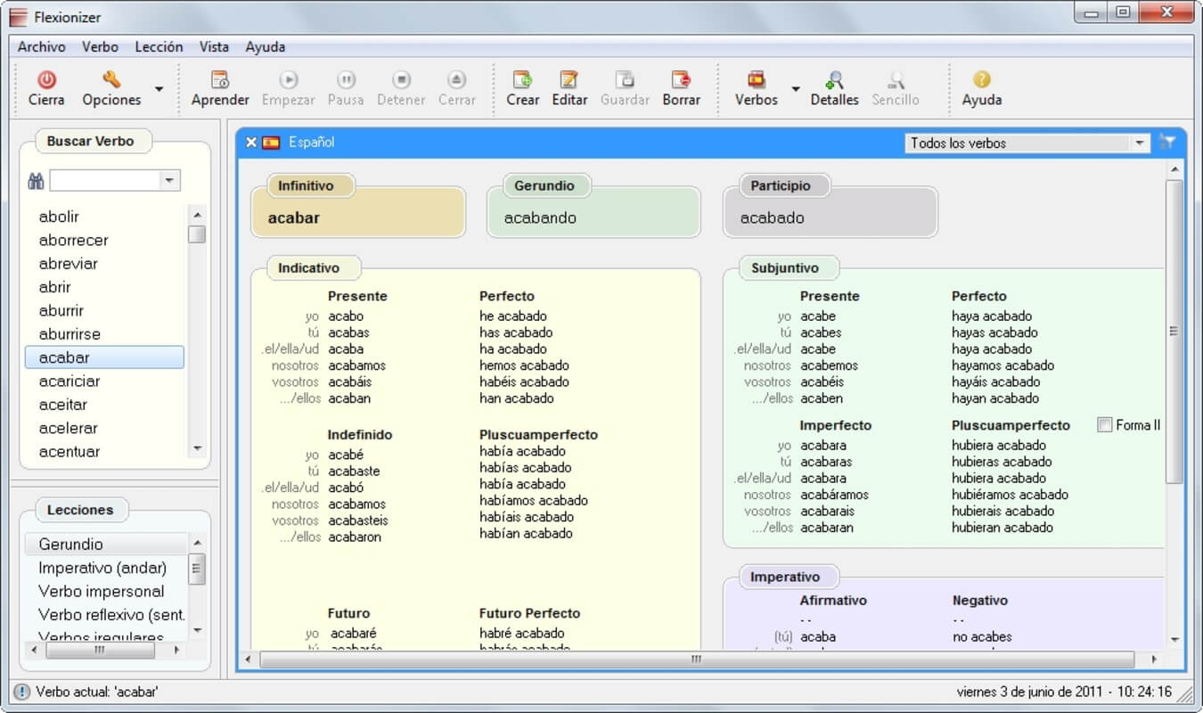
Task: Click the conjugation panel horizontal scrollbar
Action: (x=695, y=660)
